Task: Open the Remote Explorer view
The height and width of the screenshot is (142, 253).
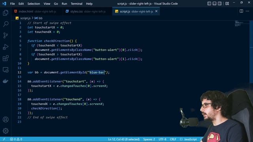Action: pos(6,70)
